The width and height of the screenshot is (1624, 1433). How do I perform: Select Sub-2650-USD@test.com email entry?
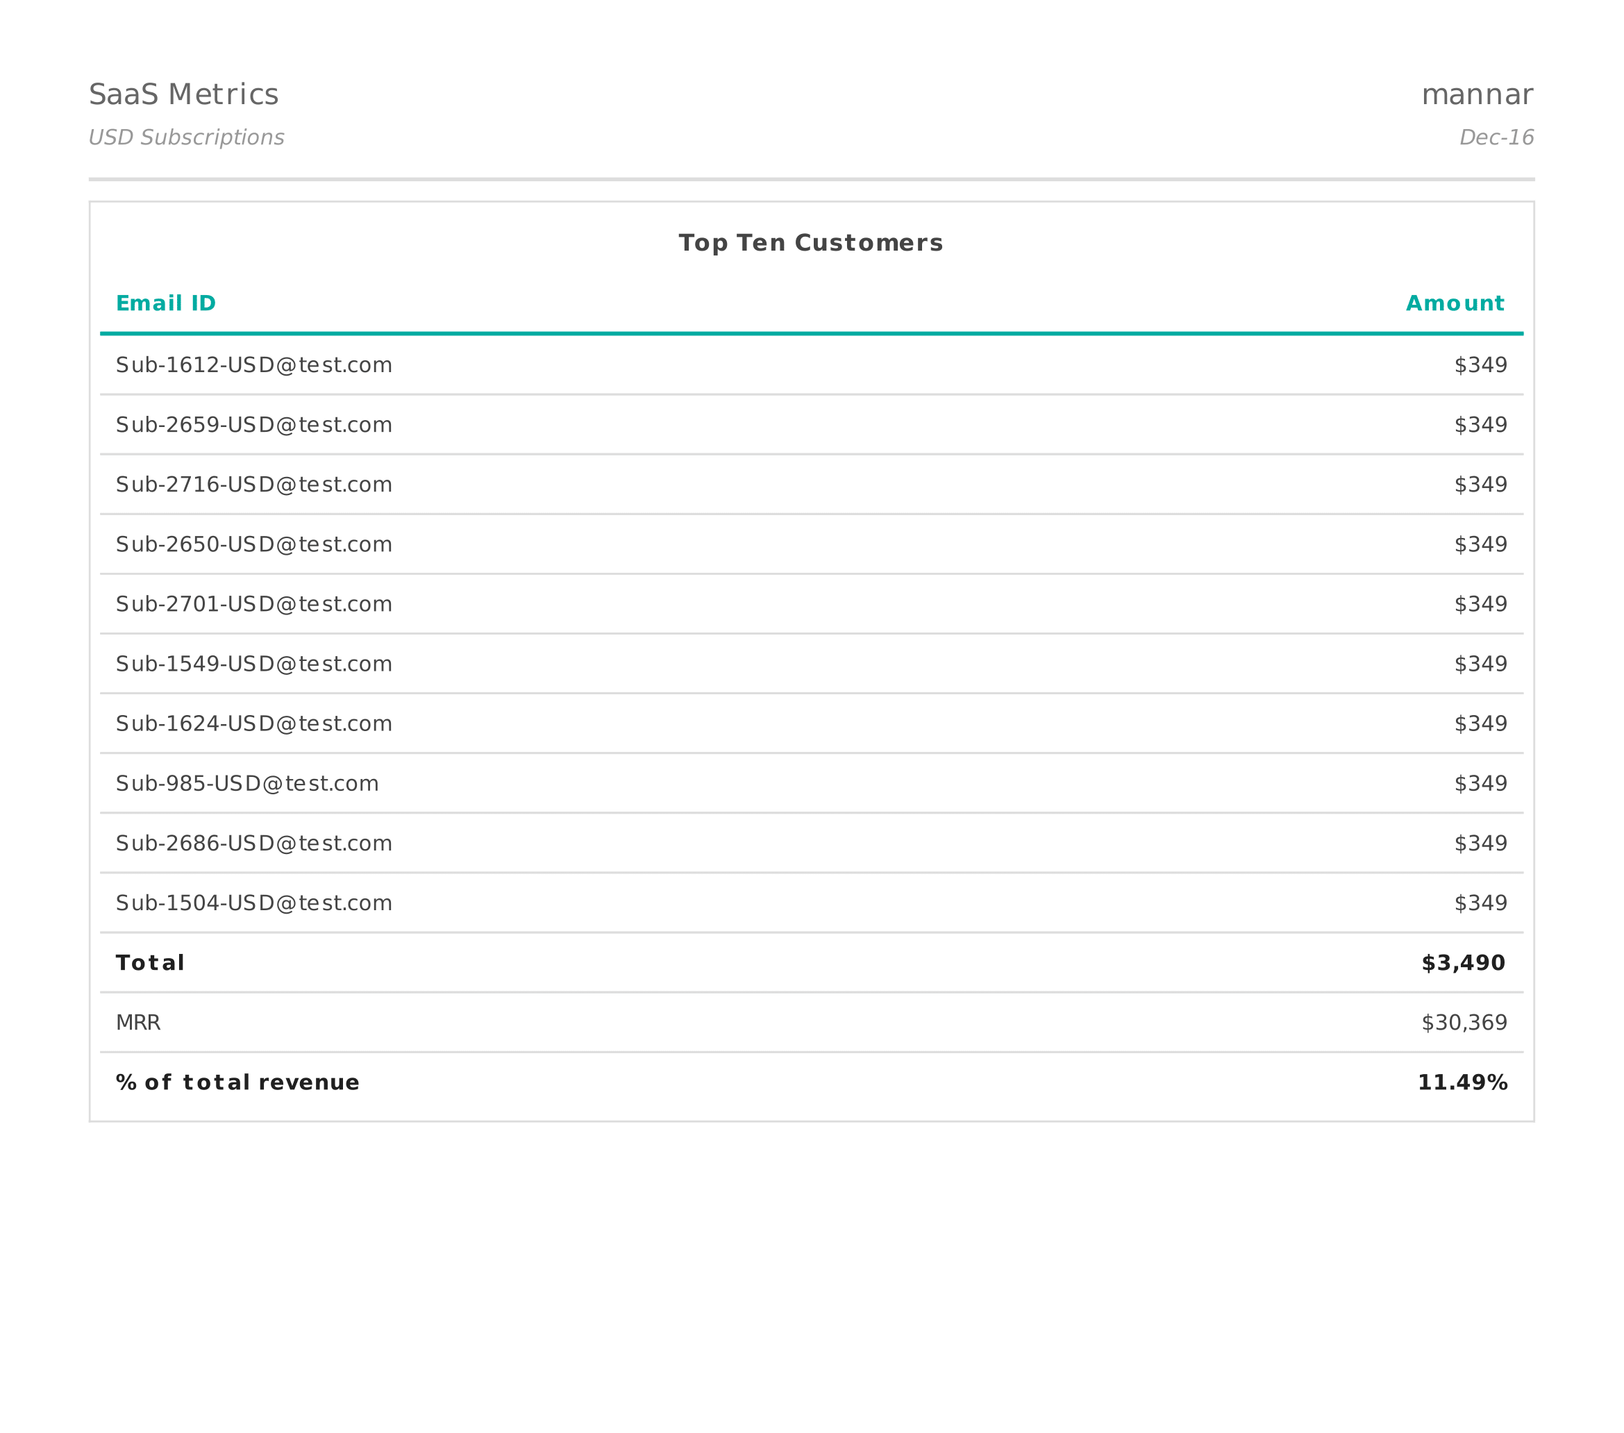pos(253,544)
